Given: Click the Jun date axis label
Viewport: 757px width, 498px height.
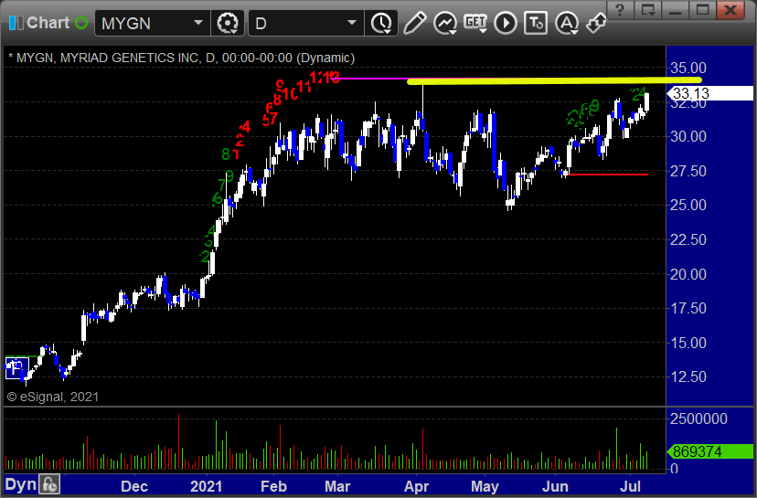Looking at the screenshot, I should coord(555,486).
